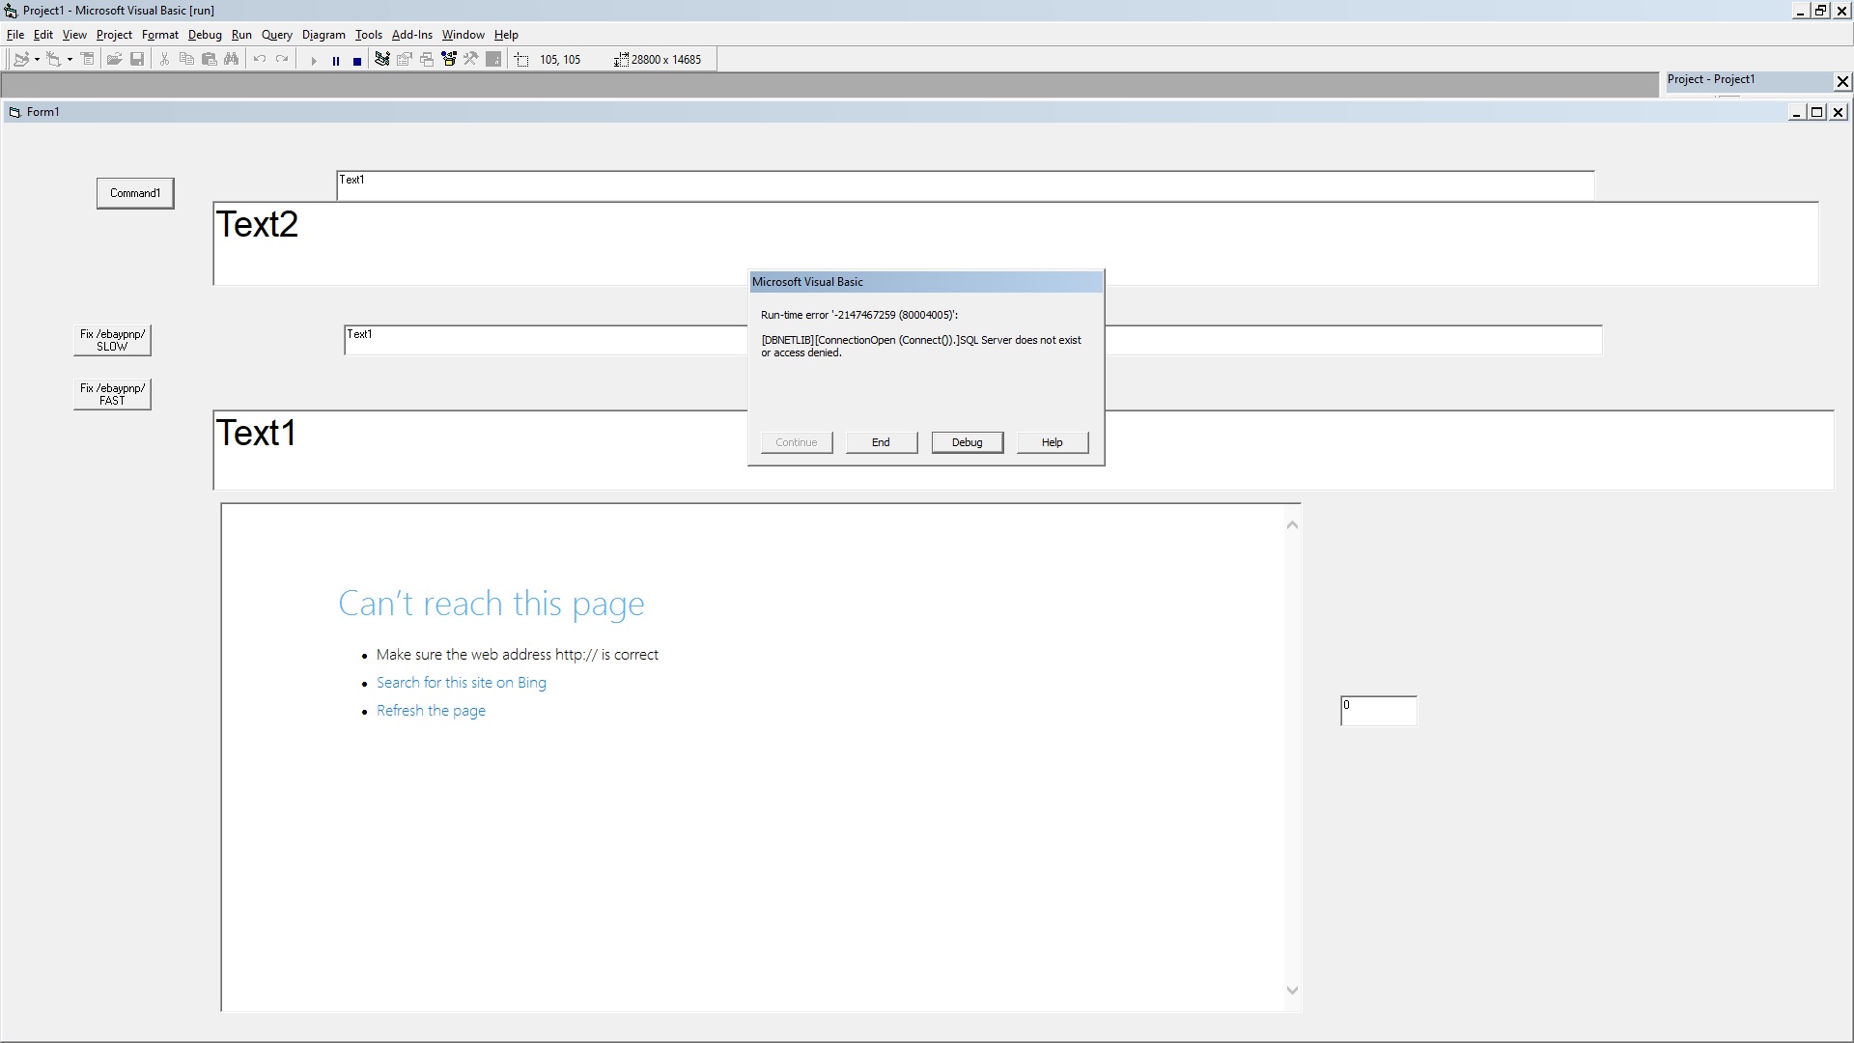Click the Fix /ebaypnp/ SLOW button
1854x1043 pixels.
pos(113,340)
